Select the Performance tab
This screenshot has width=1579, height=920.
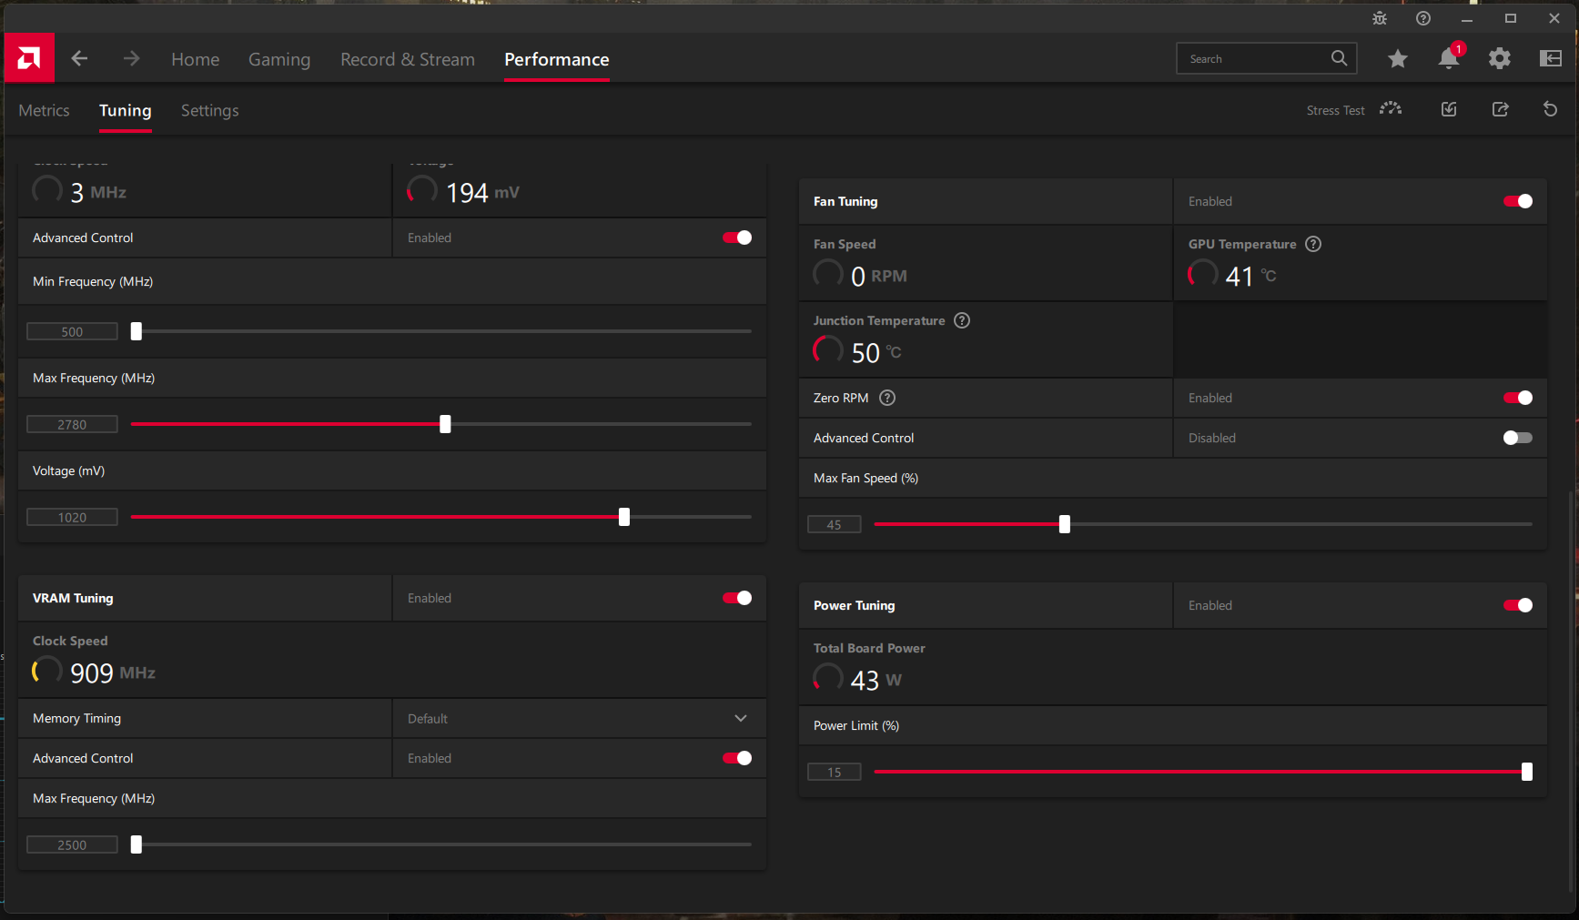tap(557, 59)
